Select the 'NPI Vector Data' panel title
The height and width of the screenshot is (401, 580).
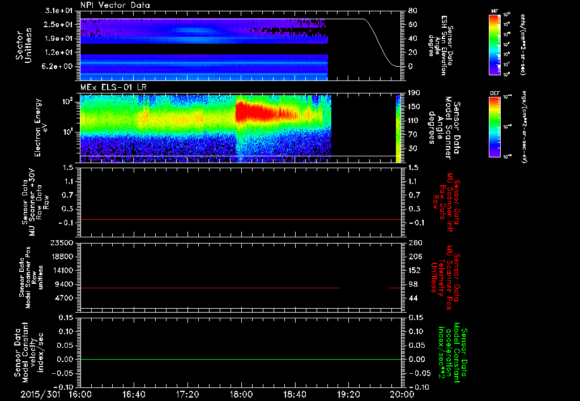pyautogui.click(x=115, y=5)
